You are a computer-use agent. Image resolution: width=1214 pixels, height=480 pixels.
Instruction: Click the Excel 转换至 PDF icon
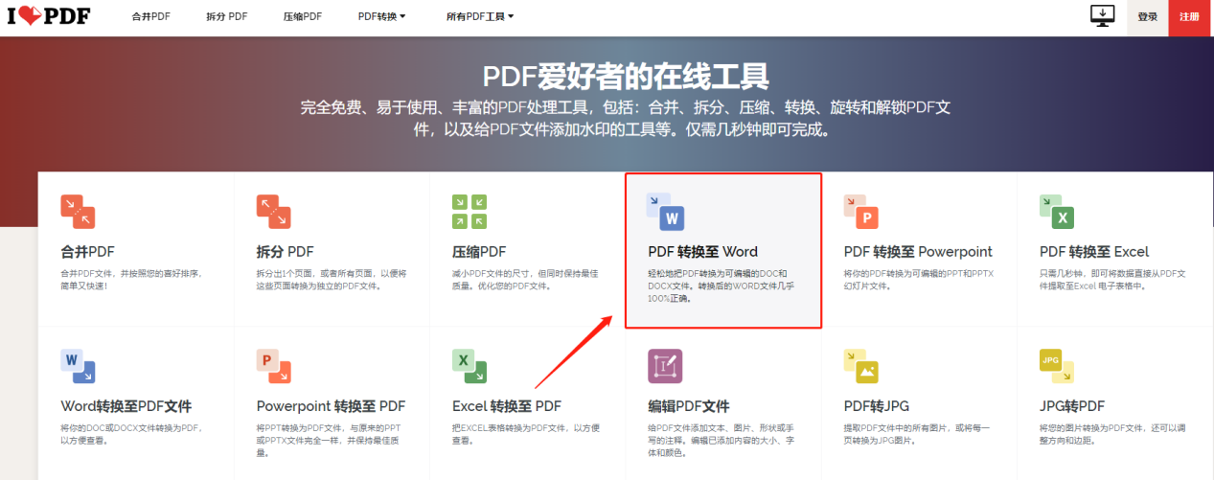[470, 366]
